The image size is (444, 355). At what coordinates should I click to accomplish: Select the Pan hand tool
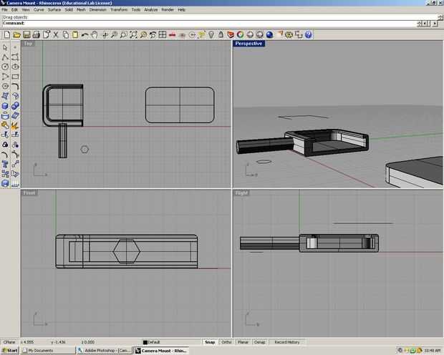95,35
